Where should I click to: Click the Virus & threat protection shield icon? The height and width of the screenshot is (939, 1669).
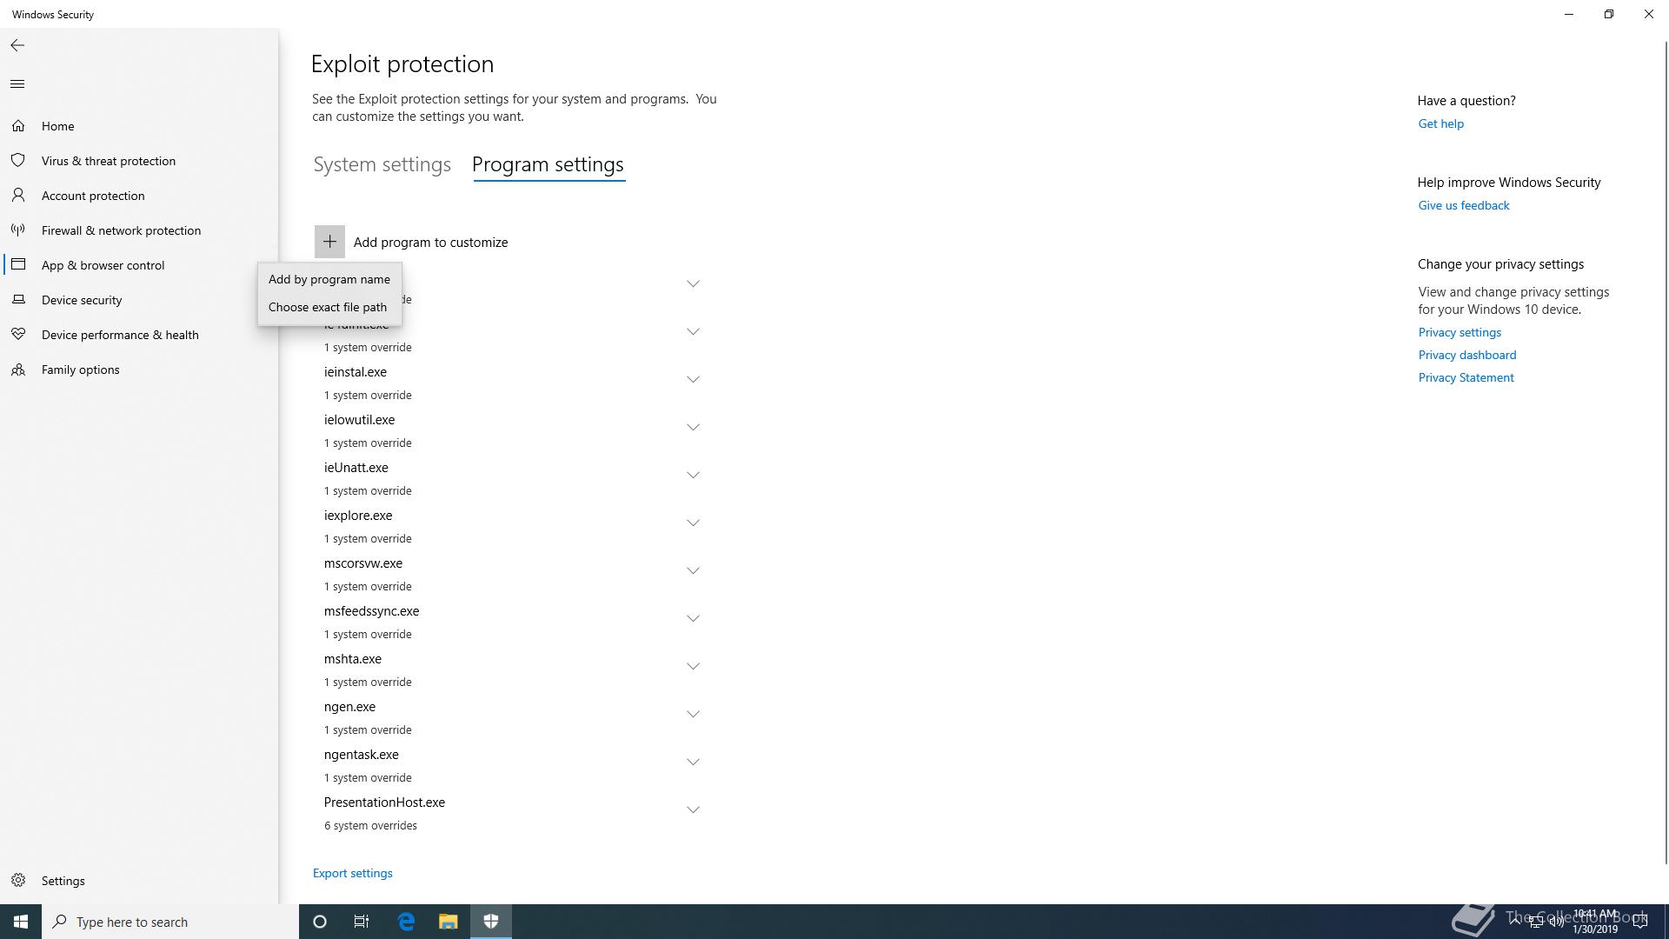18,161
